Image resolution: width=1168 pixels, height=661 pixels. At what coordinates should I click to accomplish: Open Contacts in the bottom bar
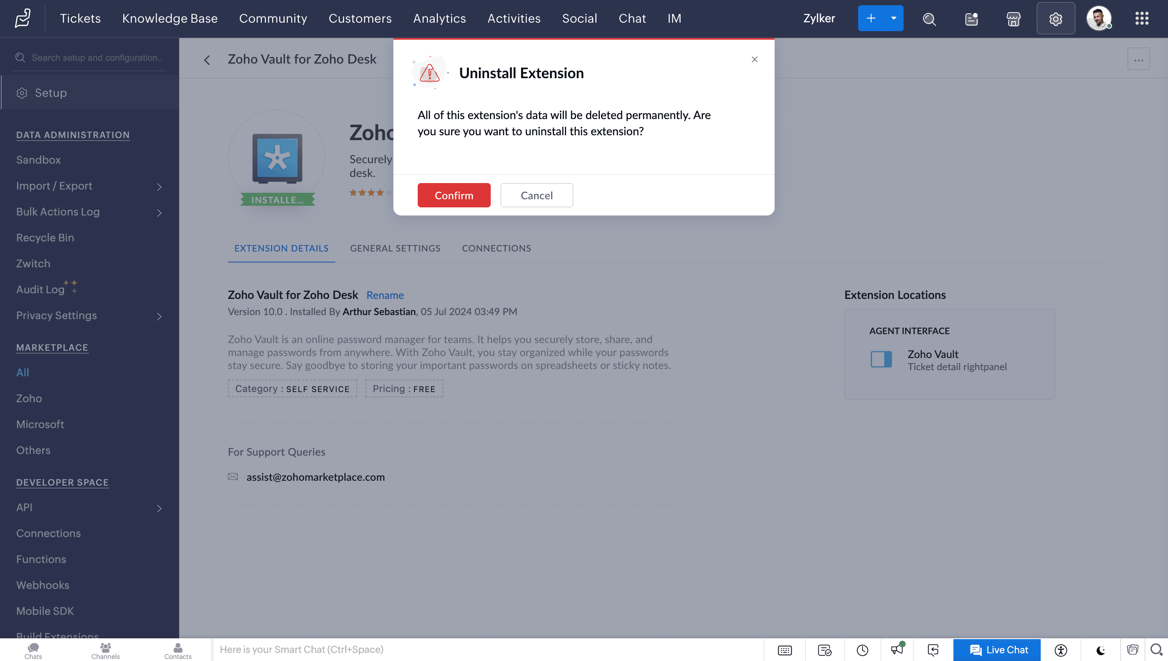[x=178, y=650]
